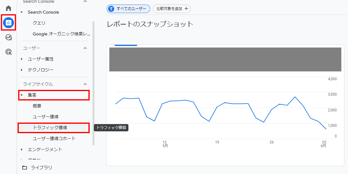Click the sidebar vertical scrollbar
Image resolution: width=348 pixels, height=174 pixels.
coord(93,82)
